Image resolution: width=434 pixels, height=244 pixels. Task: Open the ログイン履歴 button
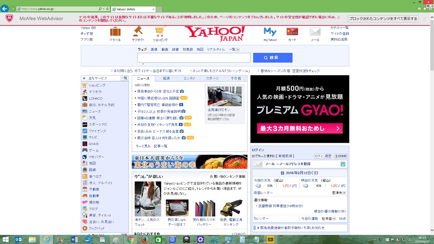[x=322, y=156]
